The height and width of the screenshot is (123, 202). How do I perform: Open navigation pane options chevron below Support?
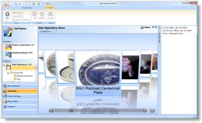[x=36, y=111]
